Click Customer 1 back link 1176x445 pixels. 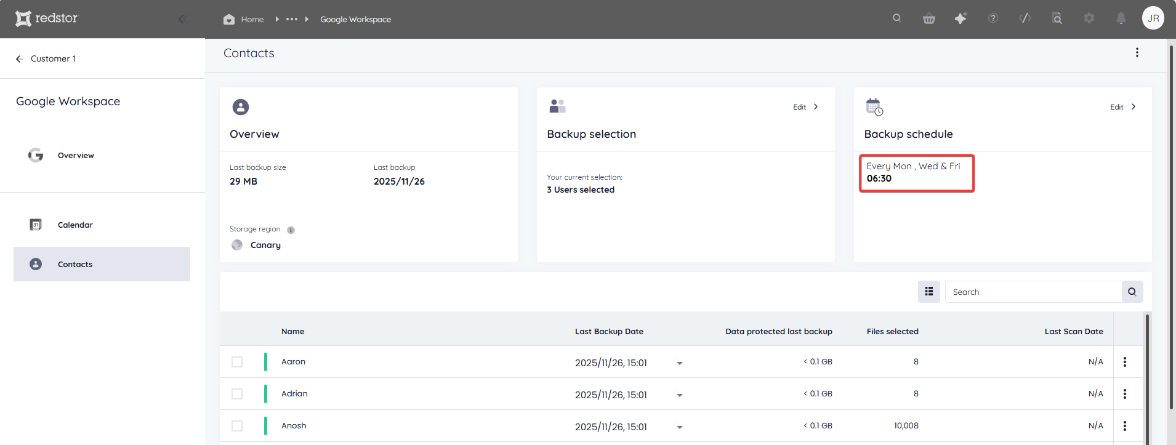53,59
